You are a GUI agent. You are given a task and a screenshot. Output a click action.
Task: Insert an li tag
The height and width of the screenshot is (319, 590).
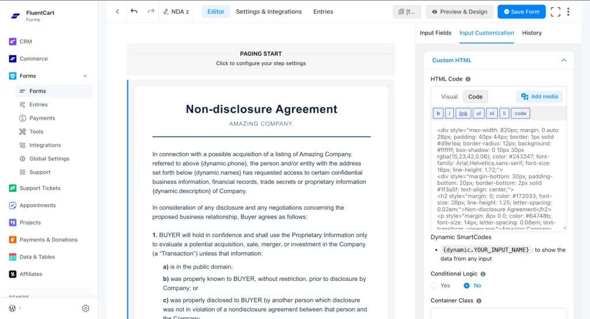coord(504,113)
